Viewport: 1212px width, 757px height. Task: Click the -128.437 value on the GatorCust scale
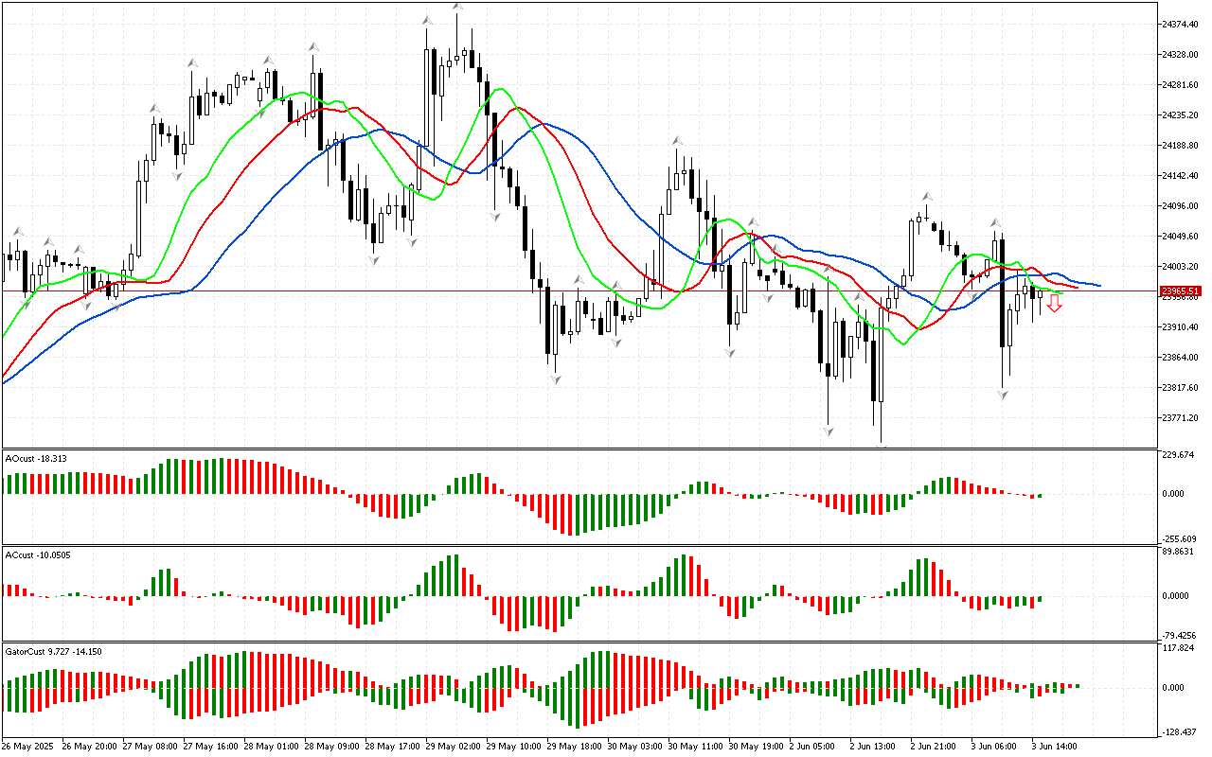point(1181,731)
